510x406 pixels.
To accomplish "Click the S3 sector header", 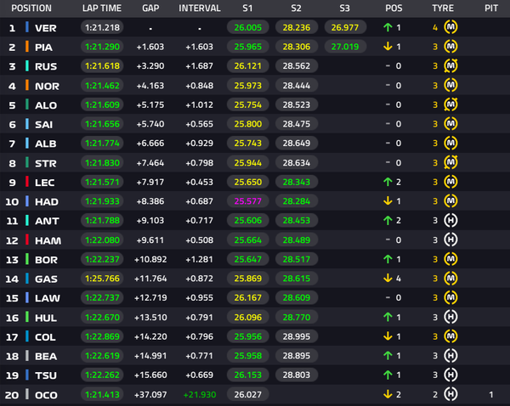I will (344, 8).
